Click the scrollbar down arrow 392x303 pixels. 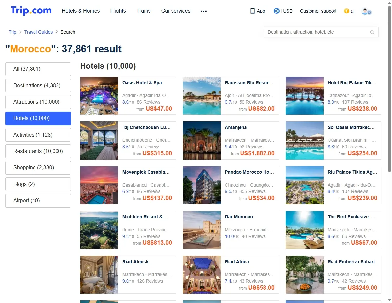click(x=389, y=300)
